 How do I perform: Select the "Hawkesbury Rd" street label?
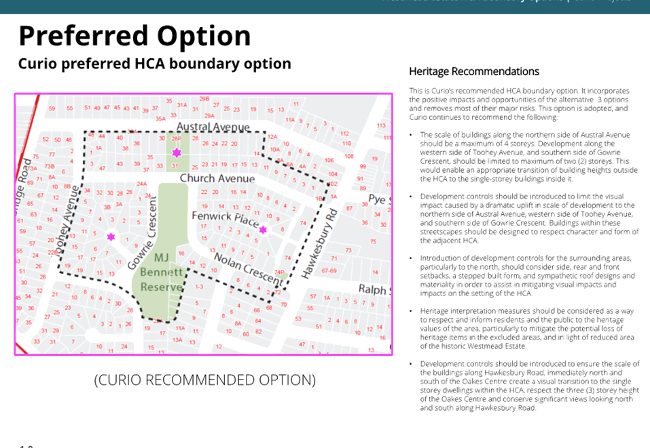coord(319,244)
